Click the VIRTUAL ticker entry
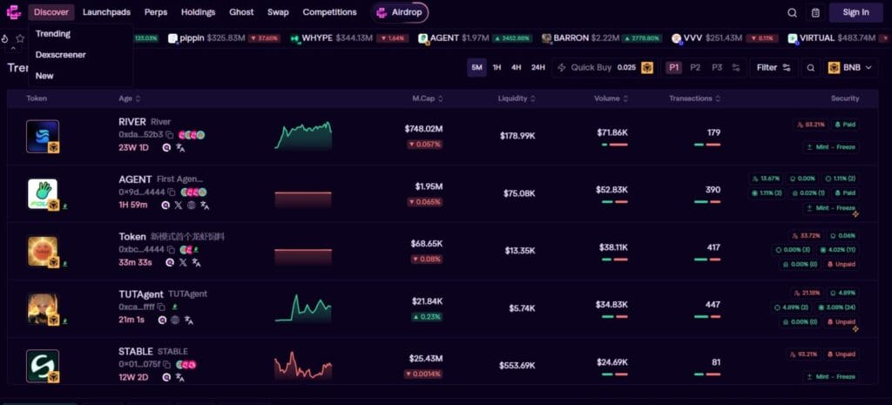Screen dimensions: 892x405 (x=839, y=38)
